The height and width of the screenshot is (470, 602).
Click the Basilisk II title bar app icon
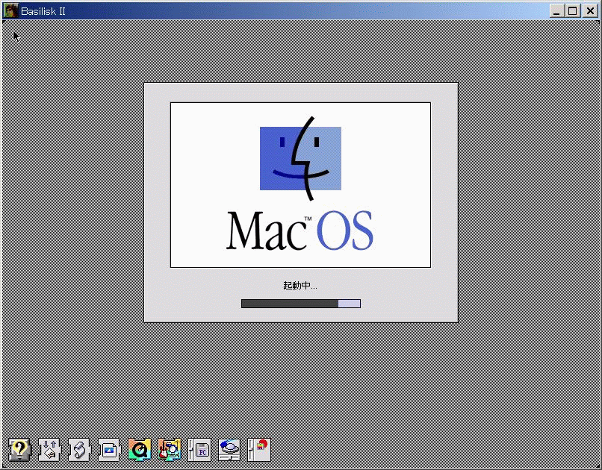[x=10, y=10]
